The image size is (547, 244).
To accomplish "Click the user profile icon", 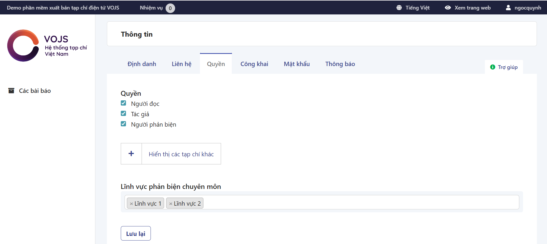I will pos(508,8).
